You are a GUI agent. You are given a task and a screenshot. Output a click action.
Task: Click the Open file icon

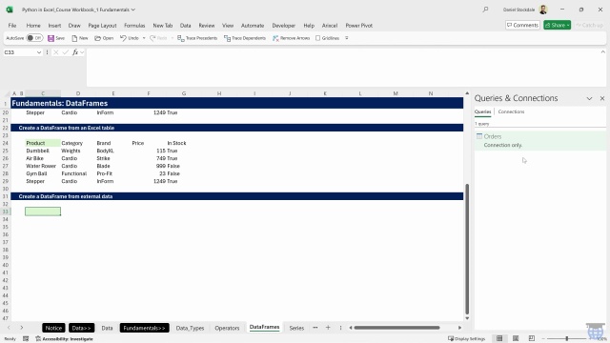[97, 38]
